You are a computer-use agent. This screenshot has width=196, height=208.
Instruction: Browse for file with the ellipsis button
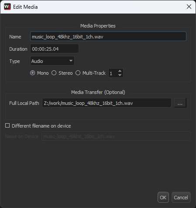180,103
